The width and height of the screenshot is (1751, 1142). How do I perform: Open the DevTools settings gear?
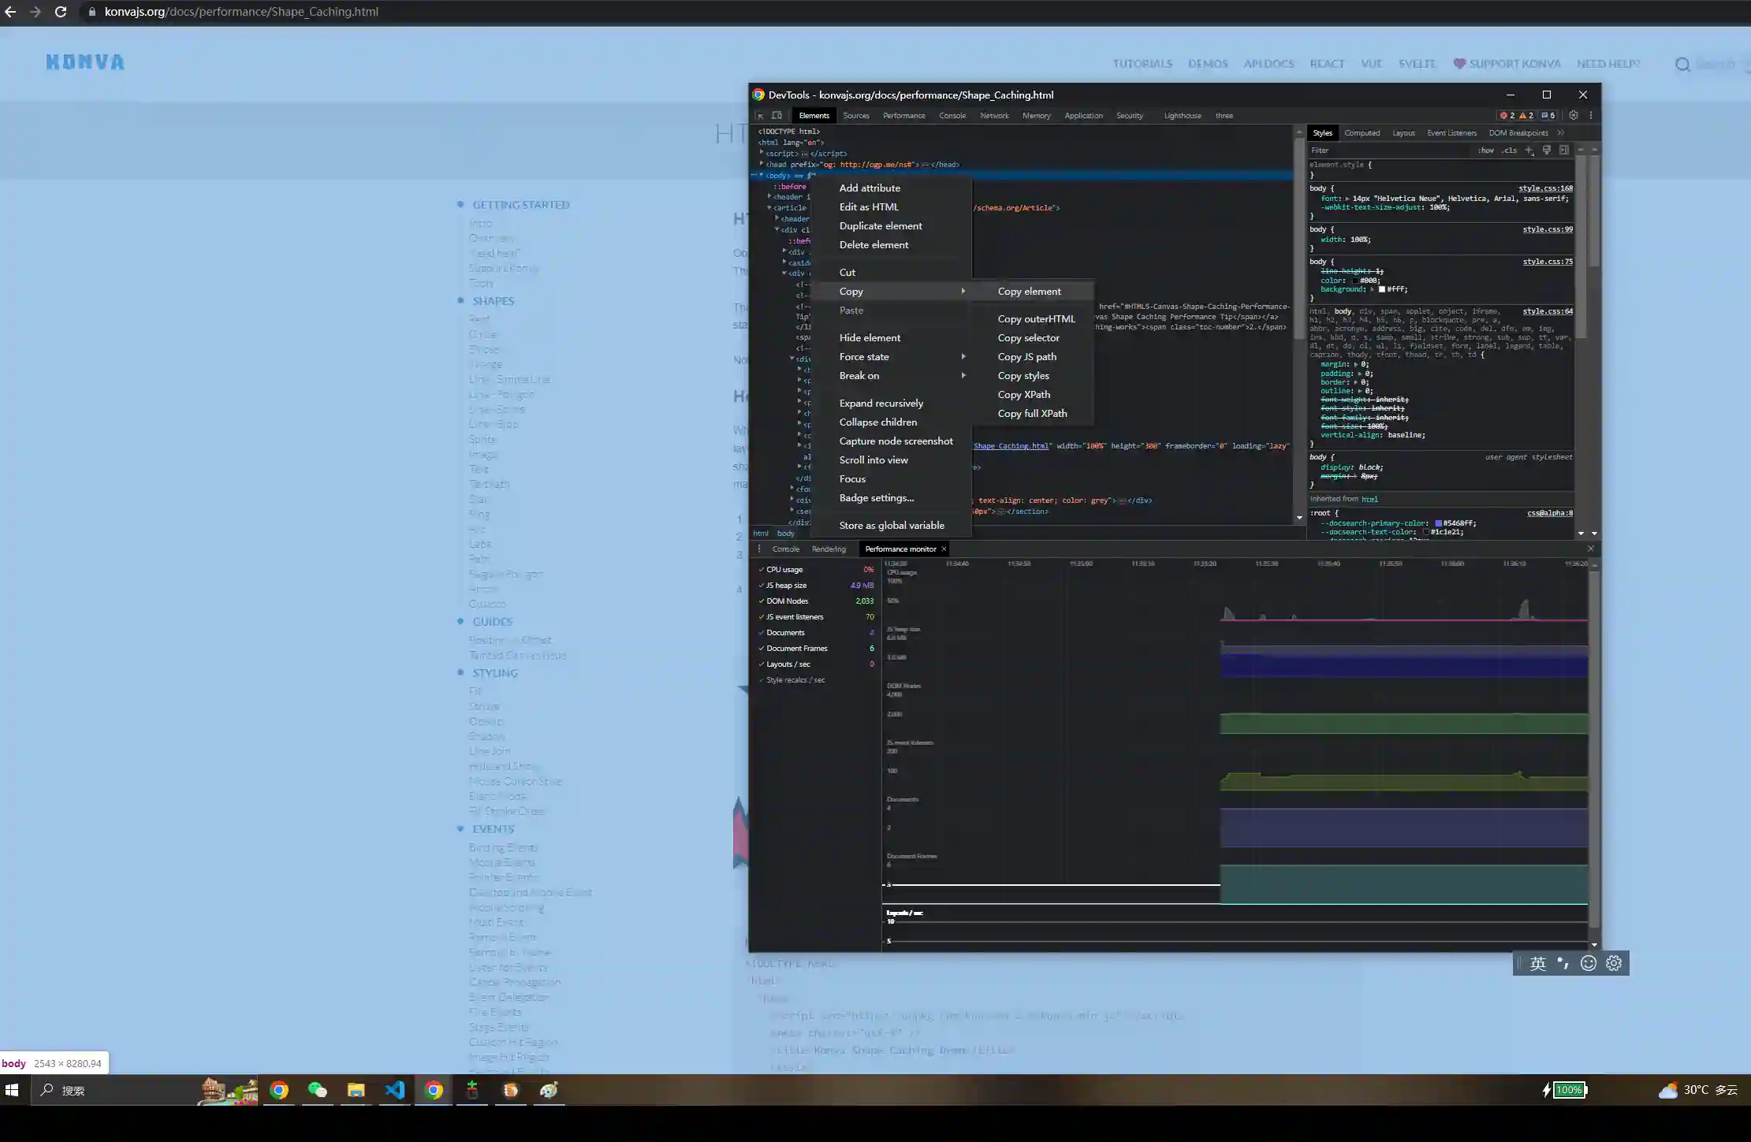point(1574,115)
